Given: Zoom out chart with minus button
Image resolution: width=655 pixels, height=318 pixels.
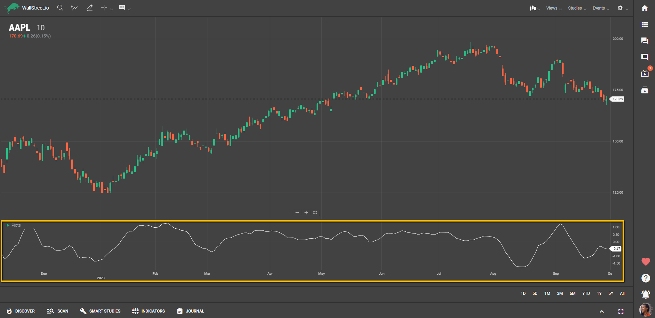Looking at the screenshot, I should click(297, 213).
